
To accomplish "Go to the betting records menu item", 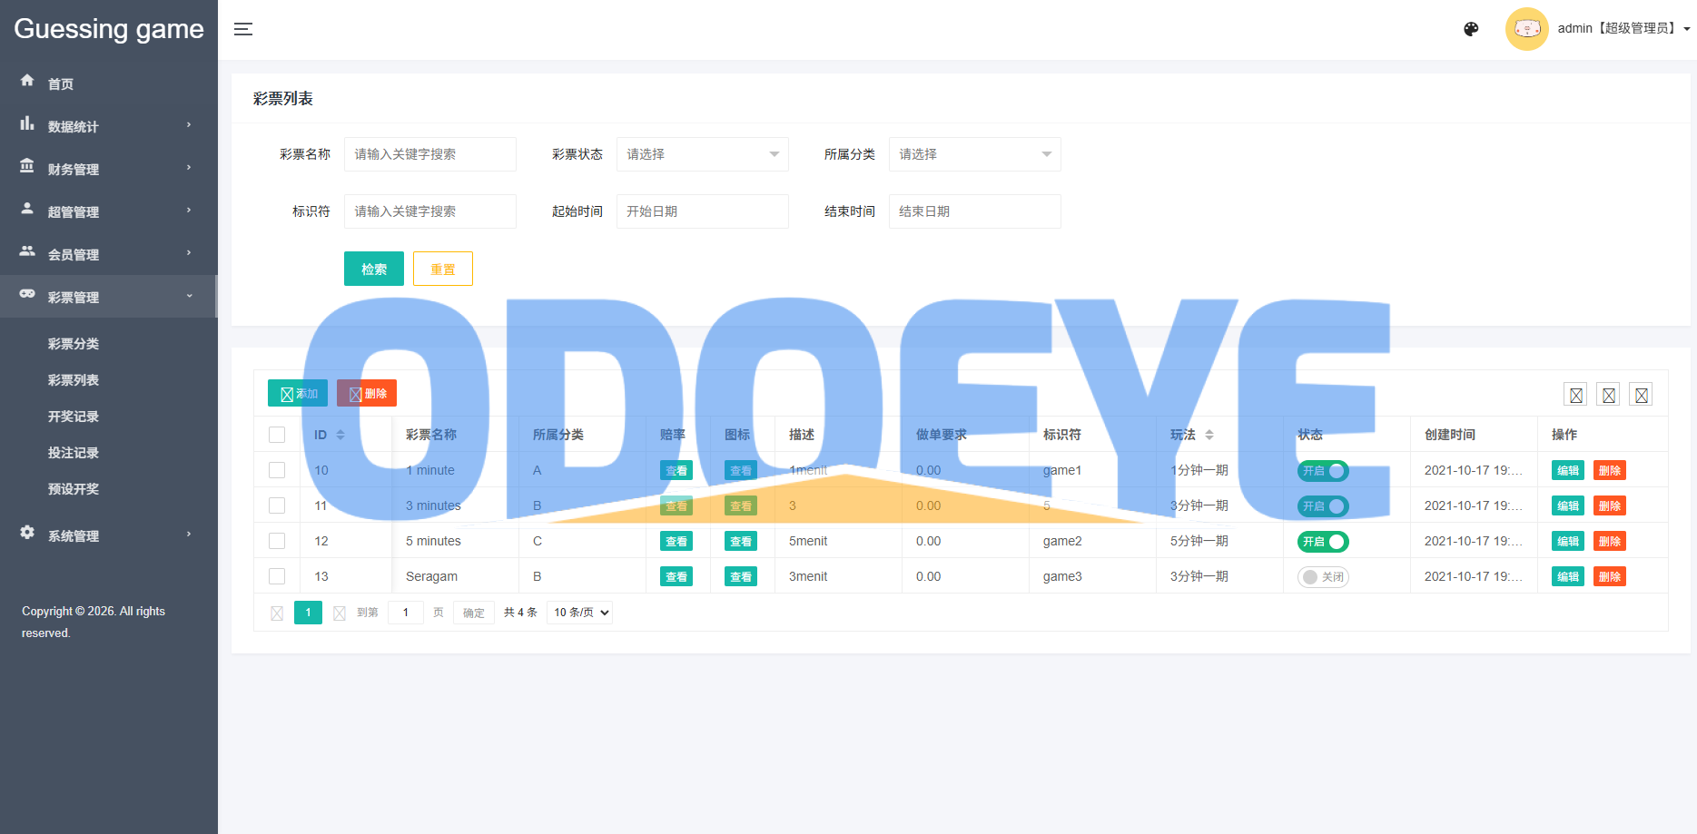I will 74,453.
